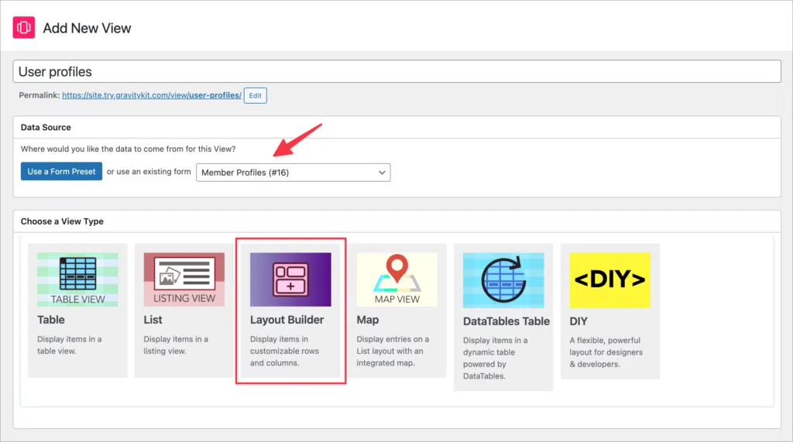Select the Map View icon
Screen dimensions: 793x442
(397, 279)
